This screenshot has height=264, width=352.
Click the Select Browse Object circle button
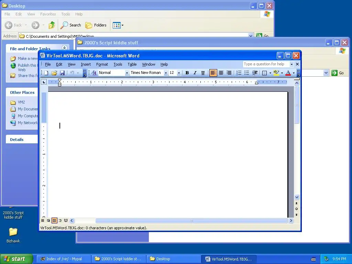tap(297, 209)
